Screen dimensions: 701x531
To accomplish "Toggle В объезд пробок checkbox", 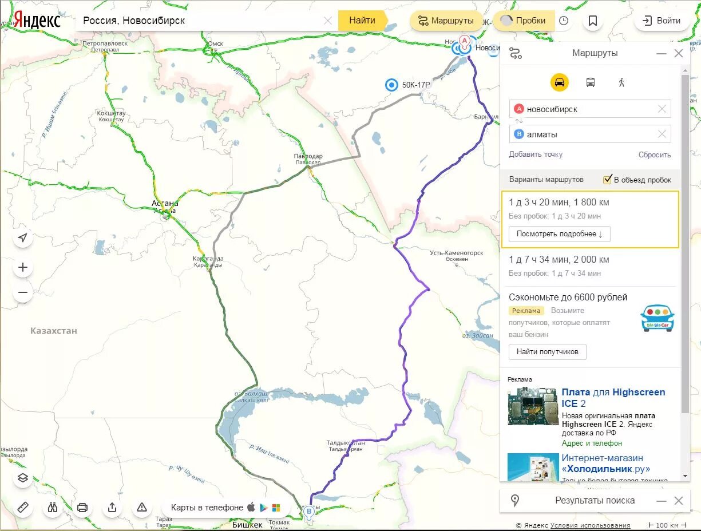I will [608, 180].
